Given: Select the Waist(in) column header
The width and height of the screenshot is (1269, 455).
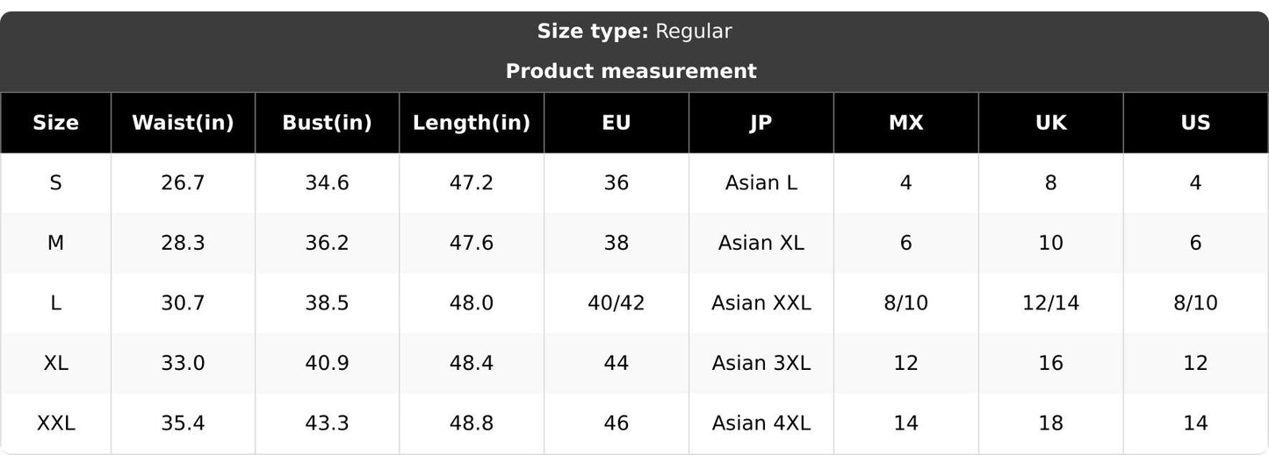Looking at the screenshot, I should (x=183, y=123).
